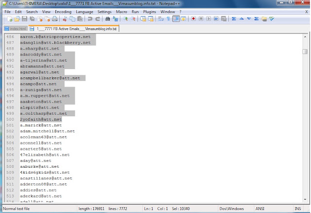Click the expand levels toolbar icon
The height and width of the screenshot is (213, 311).
click(x=257, y=19)
